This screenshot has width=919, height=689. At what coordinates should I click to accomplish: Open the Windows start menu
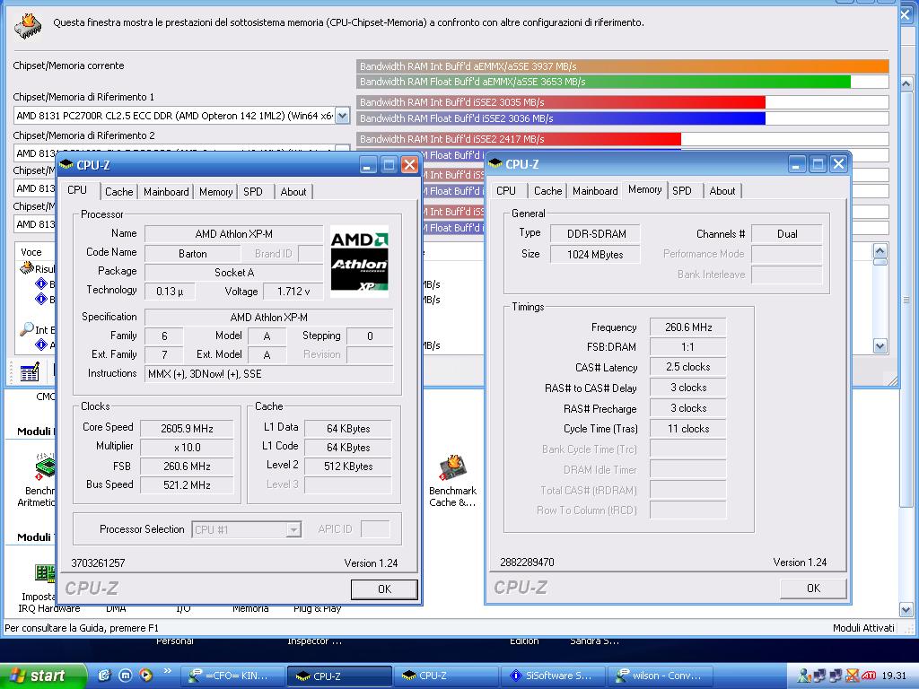coord(42,676)
